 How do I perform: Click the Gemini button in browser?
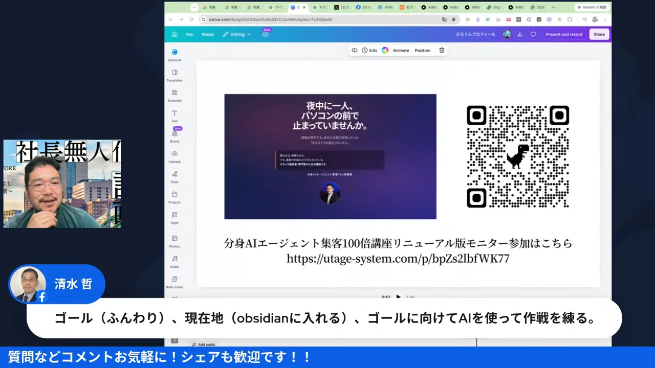click(x=593, y=7)
